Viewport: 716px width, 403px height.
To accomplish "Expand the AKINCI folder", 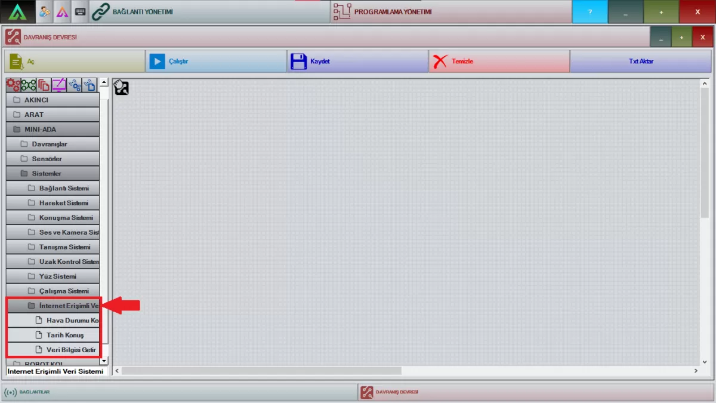I will click(53, 100).
